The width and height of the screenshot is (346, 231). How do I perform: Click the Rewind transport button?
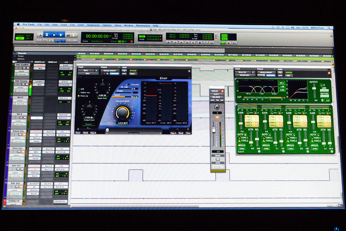tap(181, 42)
